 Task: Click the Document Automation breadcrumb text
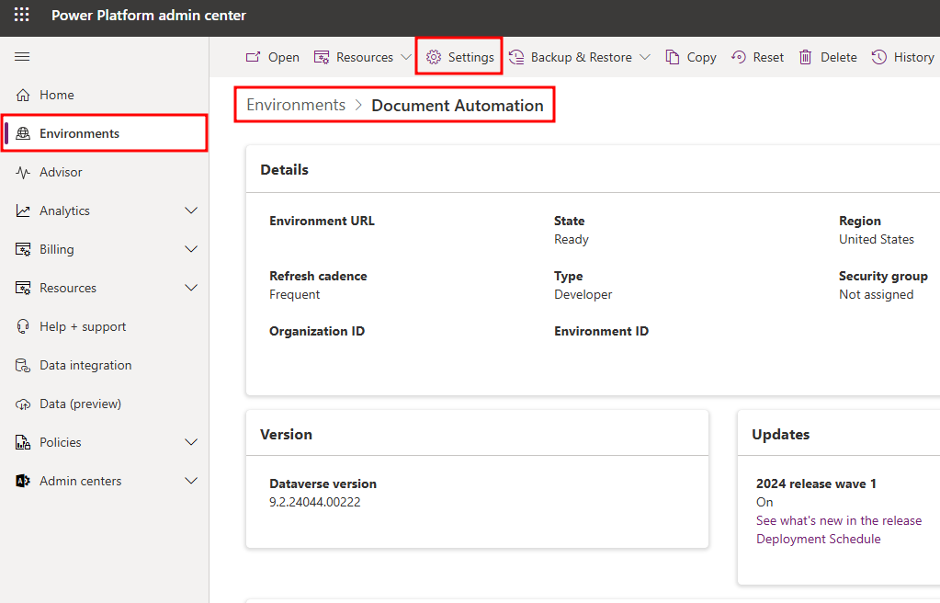click(458, 106)
